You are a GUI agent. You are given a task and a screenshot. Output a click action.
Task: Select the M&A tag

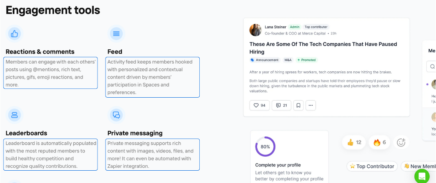click(x=288, y=60)
